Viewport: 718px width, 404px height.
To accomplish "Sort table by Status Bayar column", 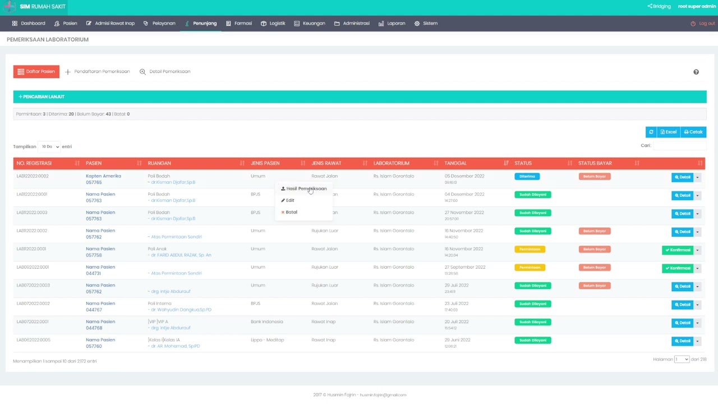I will coord(609,163).
